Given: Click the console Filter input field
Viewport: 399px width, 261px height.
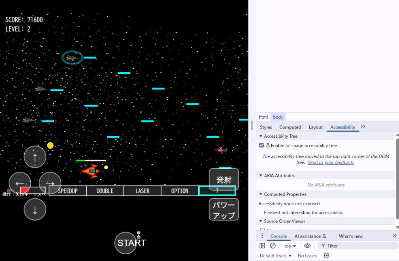Looking at the screenshot, I should pos(358,246).
